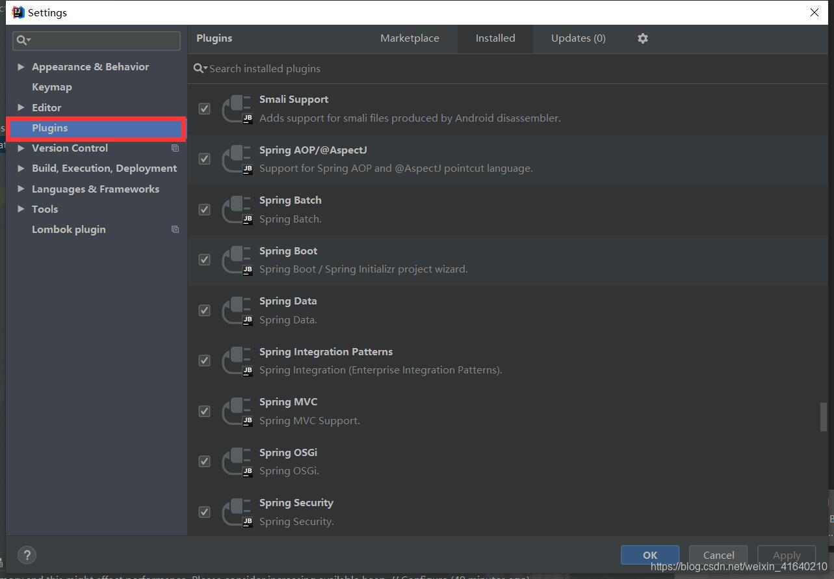Screen dimensions: 834x579
Task: Click the Spring Security plugin icon
Action: click(x=237, y=512)
